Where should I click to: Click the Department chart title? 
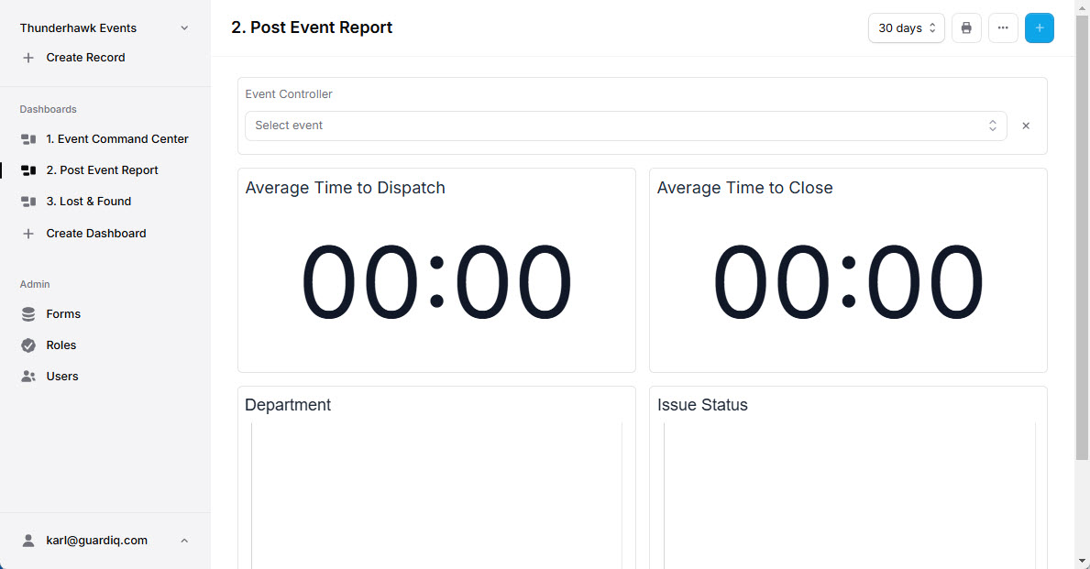pos(288,405)
